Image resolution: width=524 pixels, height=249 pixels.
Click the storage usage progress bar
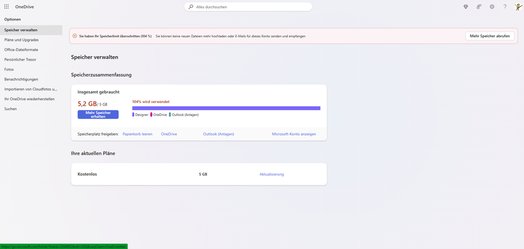click(226, 108)
